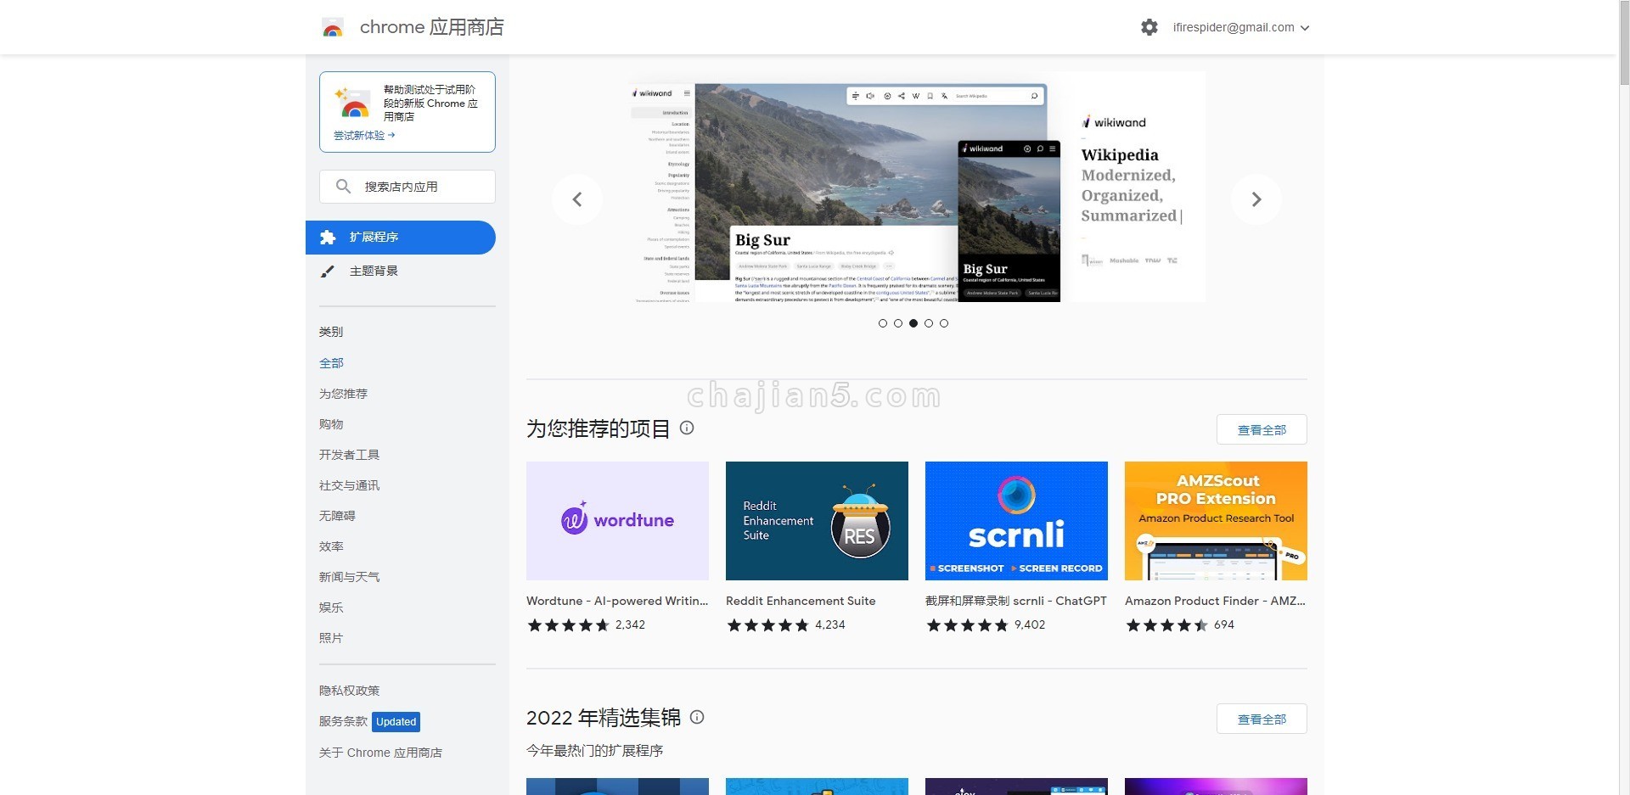Show next carousel slide with right arrow

click(x=1256, y=199)
